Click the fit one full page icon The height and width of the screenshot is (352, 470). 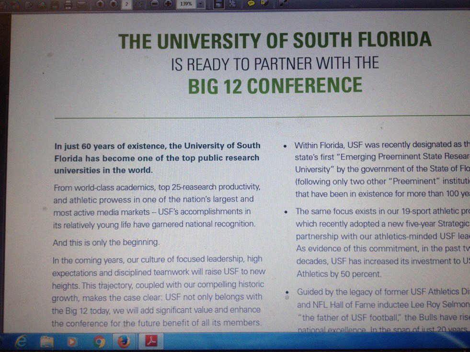pos(232,4)
